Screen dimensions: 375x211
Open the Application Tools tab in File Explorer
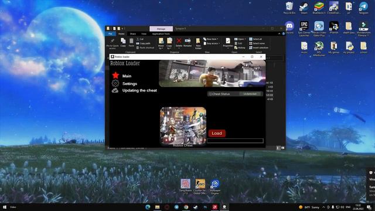[x=161, y=34]
